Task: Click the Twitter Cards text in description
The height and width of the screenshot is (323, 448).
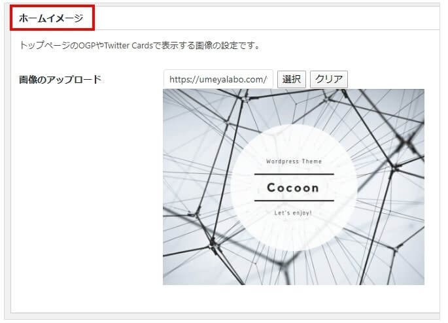Action: [128, 45]
